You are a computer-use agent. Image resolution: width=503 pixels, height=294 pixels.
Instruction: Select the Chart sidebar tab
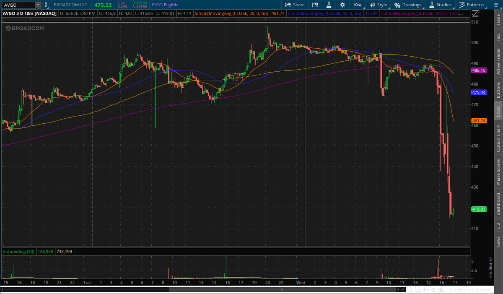click(498, 111)
